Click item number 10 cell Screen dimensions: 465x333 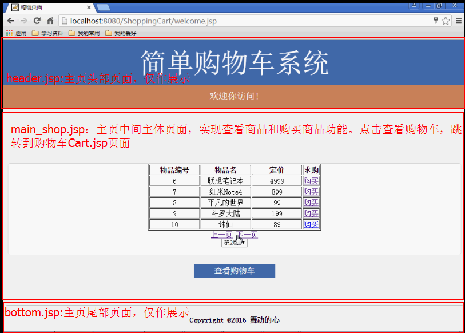coord(174,224)
